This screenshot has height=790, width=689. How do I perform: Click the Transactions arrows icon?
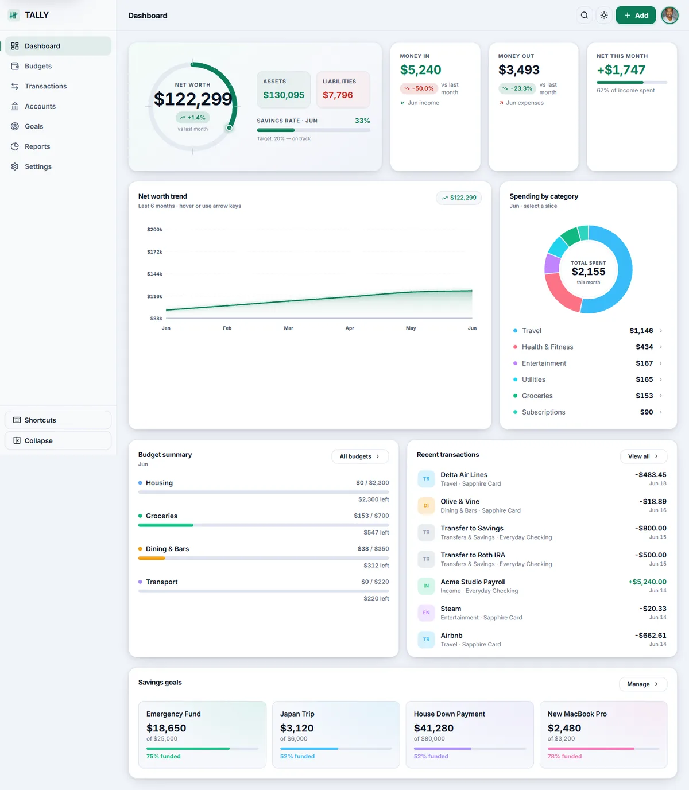coord(15,86)
